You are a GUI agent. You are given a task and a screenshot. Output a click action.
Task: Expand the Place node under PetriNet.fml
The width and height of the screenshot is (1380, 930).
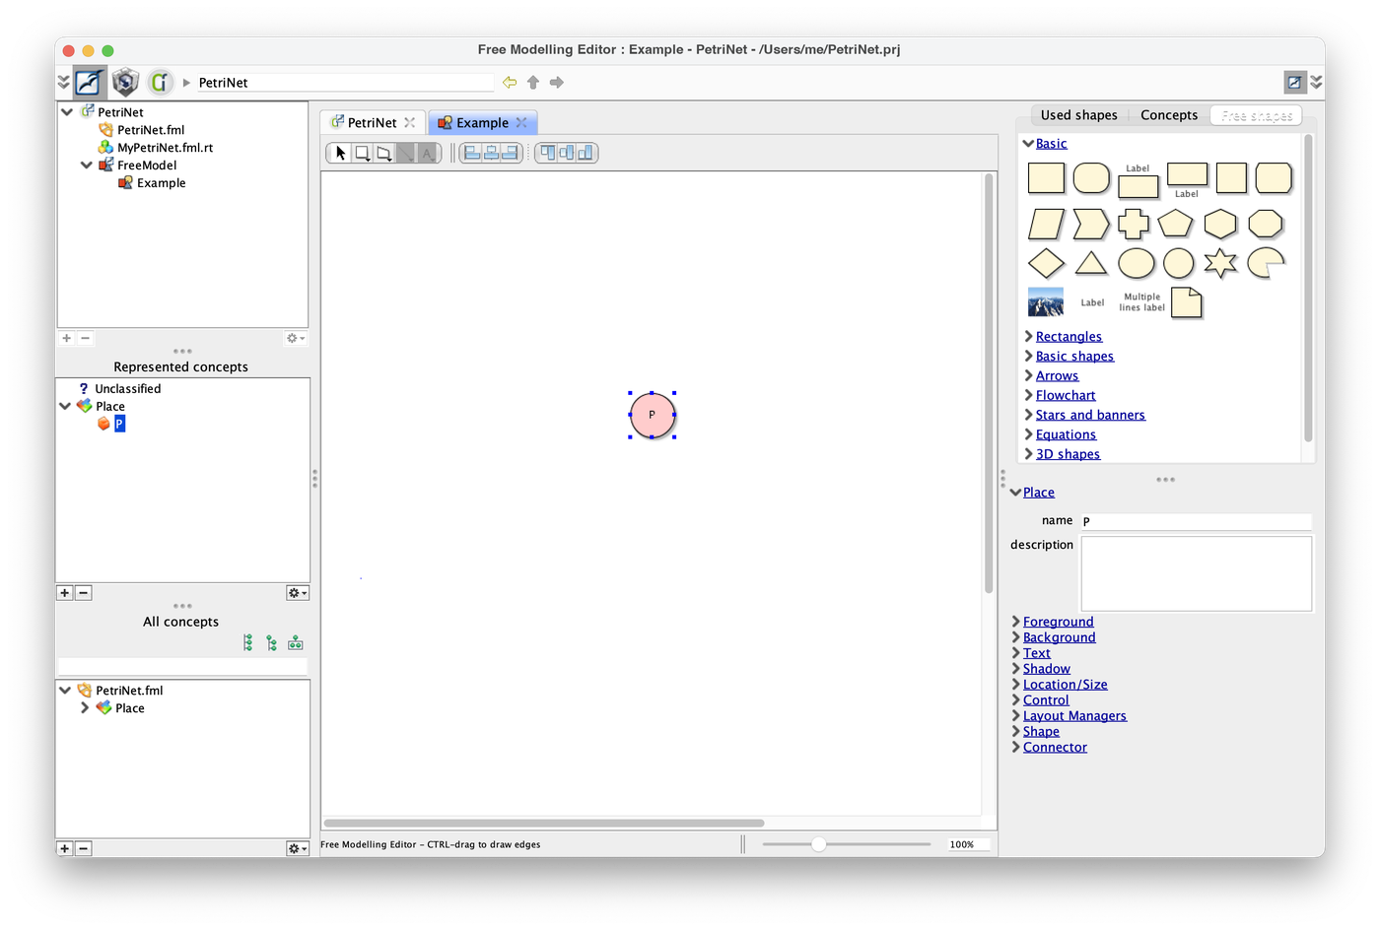click(85, 708)
